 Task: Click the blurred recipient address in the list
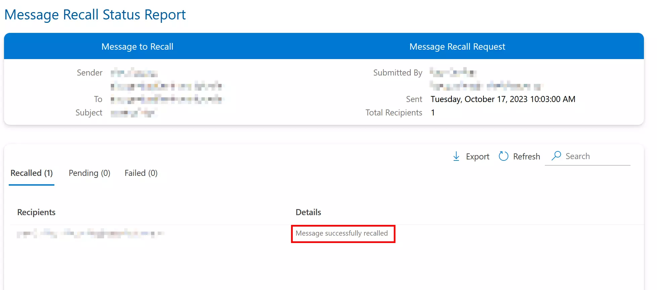(90, 234)
